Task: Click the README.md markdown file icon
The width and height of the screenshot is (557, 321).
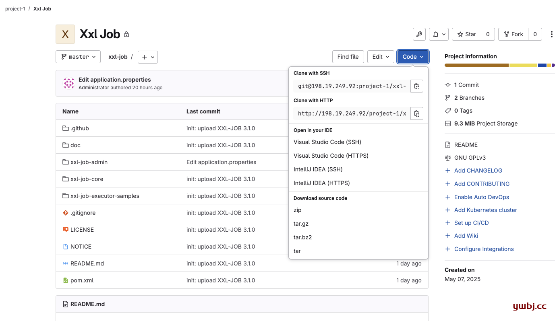Action: coord(66,263)
